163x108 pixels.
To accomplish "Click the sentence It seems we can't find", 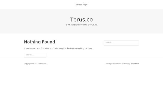I will (x=45, y=48).
